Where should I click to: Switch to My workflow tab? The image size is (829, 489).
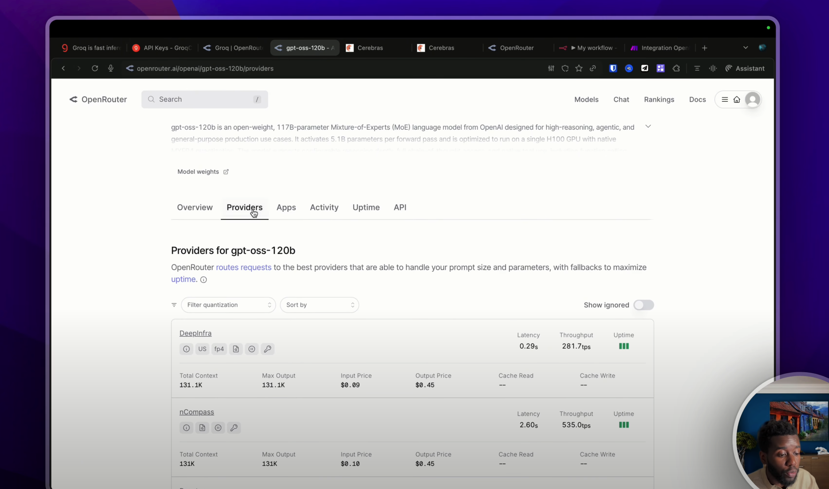coord(589,48)
